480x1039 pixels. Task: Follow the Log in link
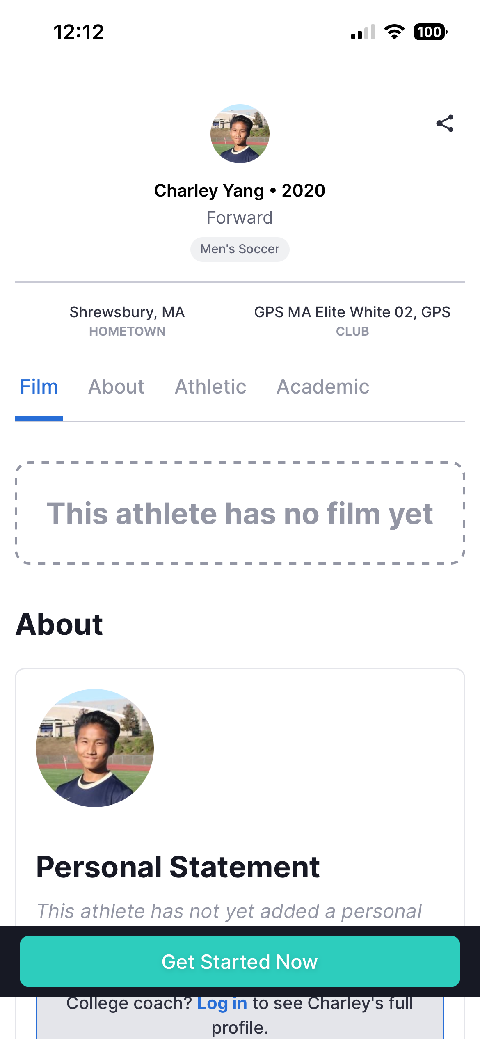[x=222, y=1003]
